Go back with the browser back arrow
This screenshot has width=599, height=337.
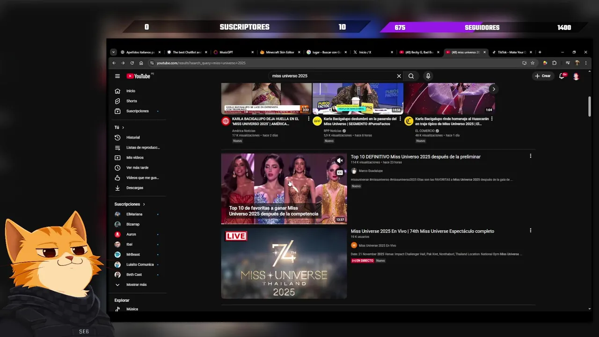click(114, 63)
